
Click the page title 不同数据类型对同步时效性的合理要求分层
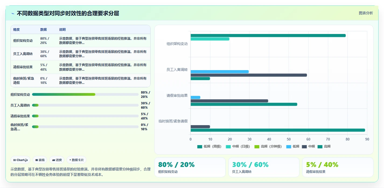coord(68,13)
